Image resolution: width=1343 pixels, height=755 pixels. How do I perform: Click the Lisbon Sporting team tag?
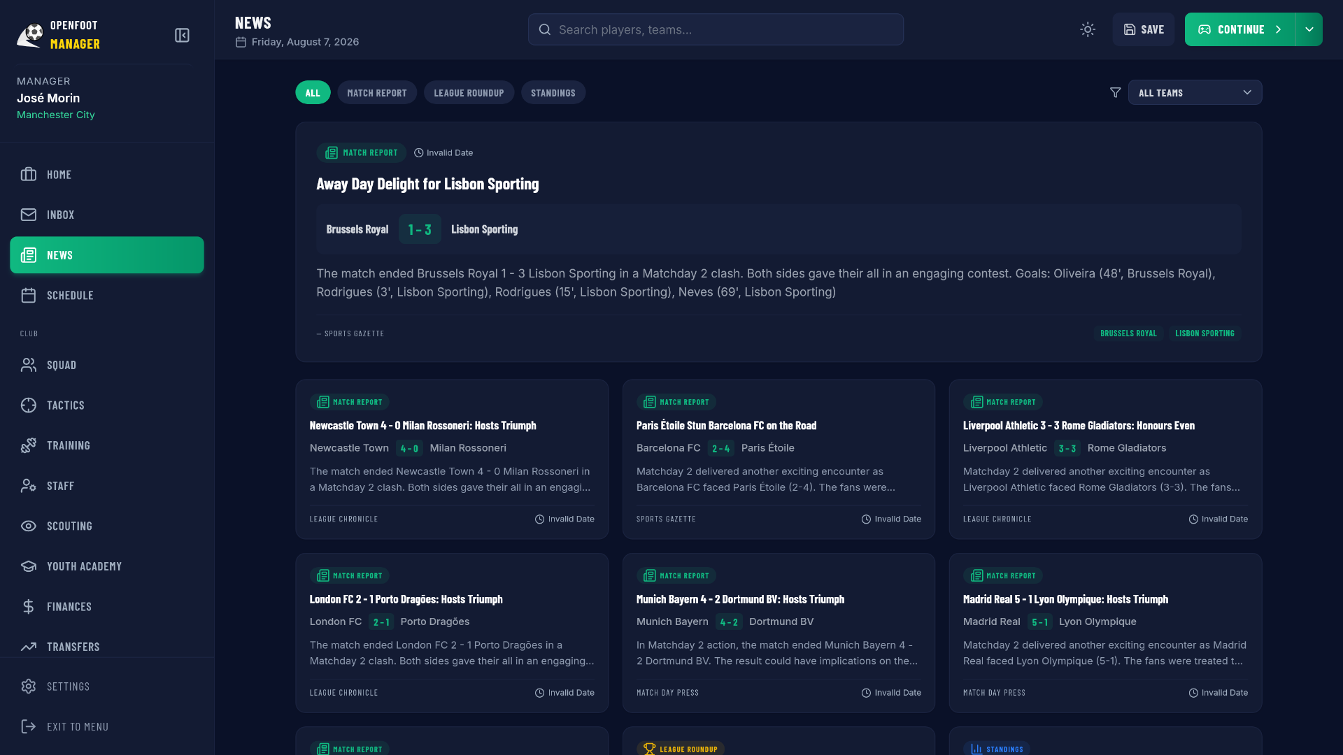point(1204,333)
